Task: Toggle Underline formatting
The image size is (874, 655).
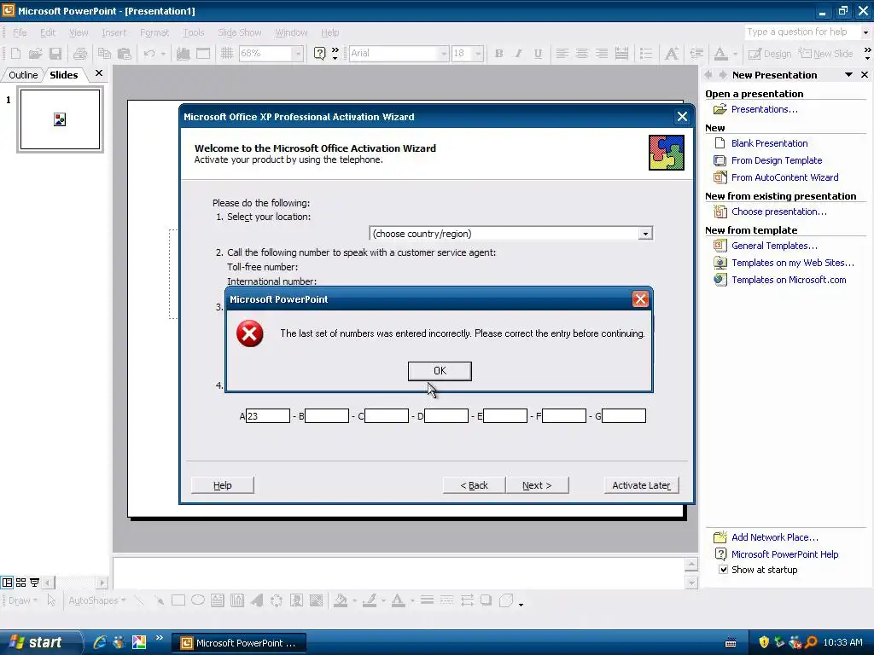Action: click(x=538, y=54)
